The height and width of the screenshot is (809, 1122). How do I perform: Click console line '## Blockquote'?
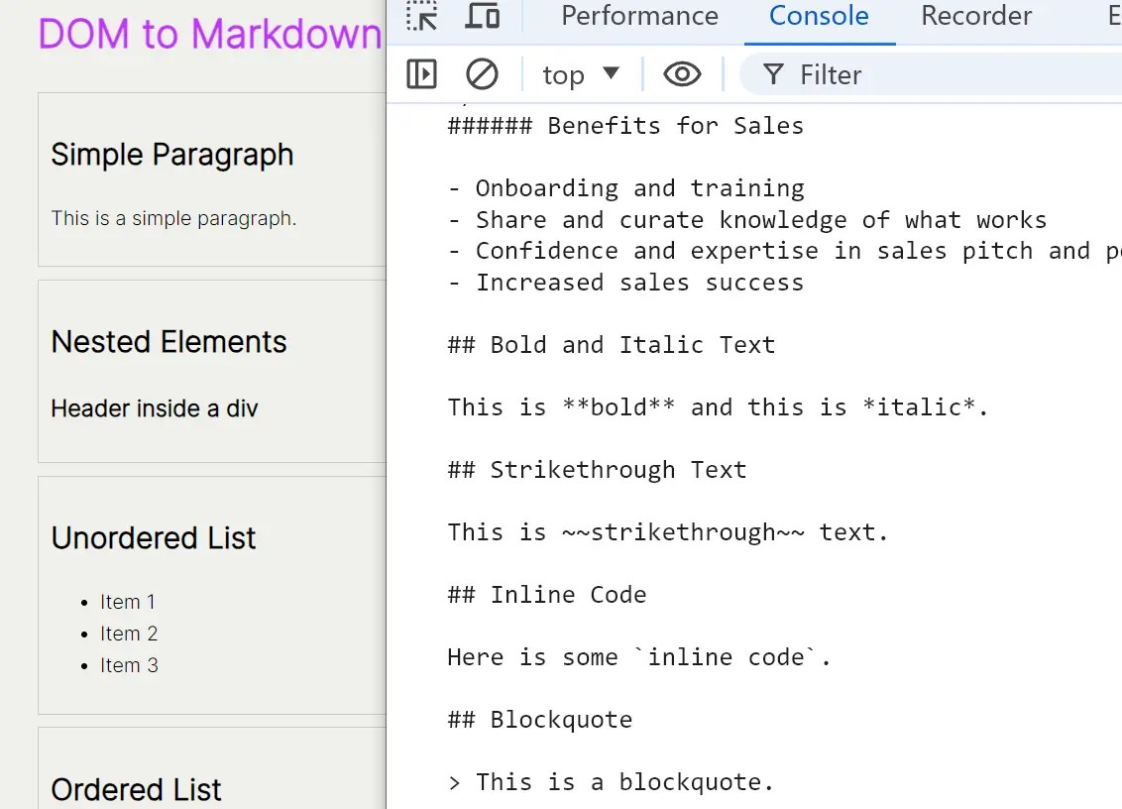[539, 720]
